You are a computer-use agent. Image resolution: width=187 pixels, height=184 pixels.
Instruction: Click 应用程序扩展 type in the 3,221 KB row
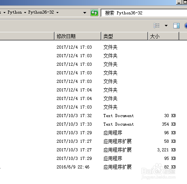117,150
